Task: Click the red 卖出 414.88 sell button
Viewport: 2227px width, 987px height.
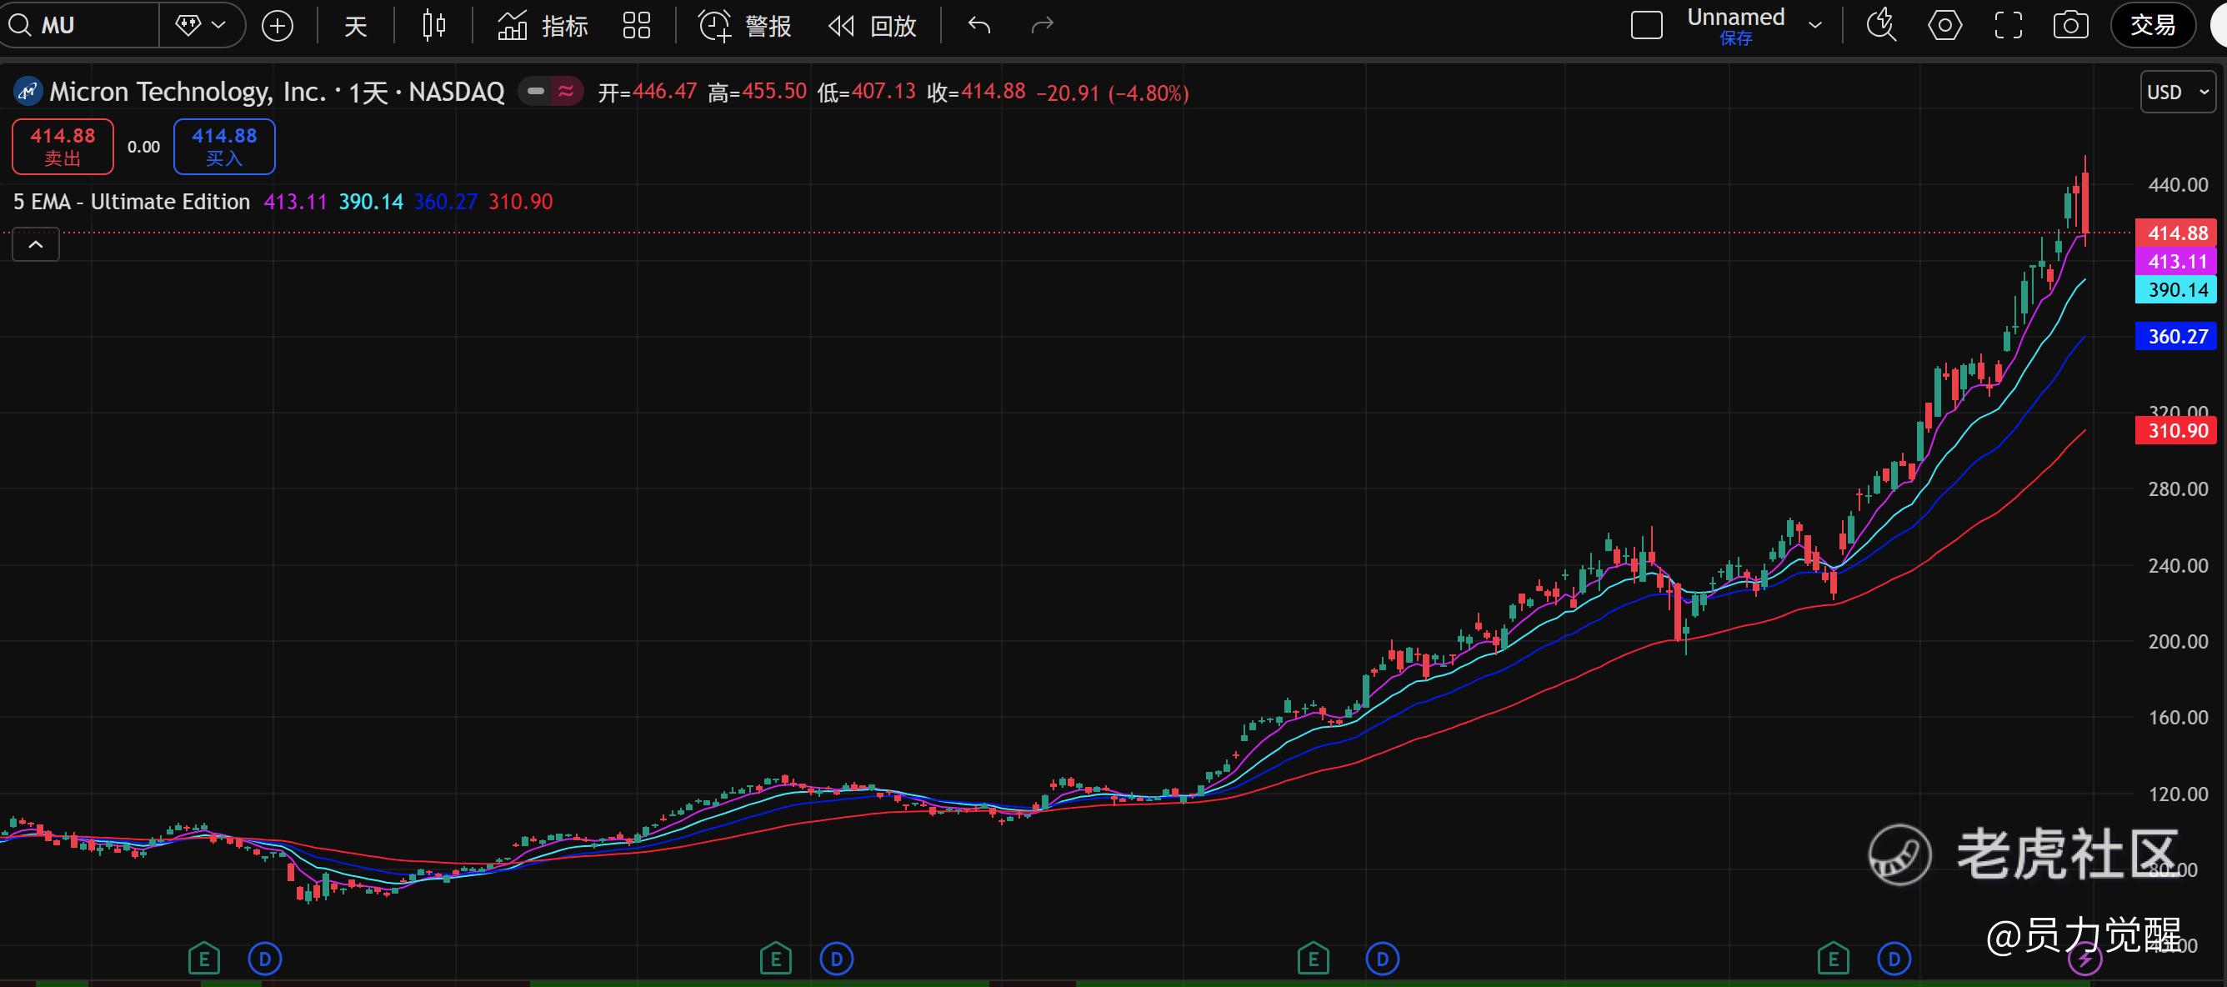Action: click(x=63, y=146)
